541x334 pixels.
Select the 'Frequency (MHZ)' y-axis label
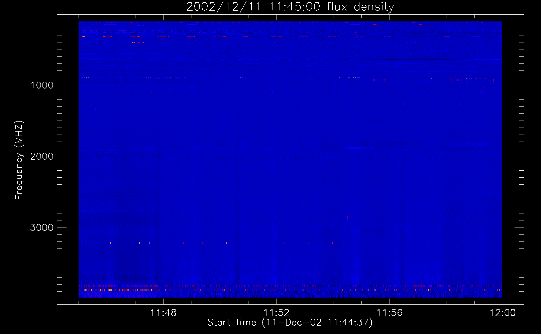coord(19,160)
